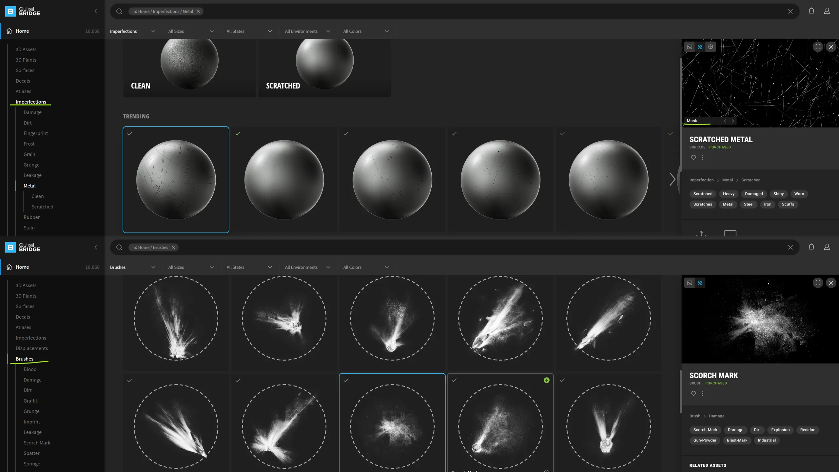Screen dimensions: 839x472
Task: Close the Scorch Mark details panel
Action: point(831,283)
